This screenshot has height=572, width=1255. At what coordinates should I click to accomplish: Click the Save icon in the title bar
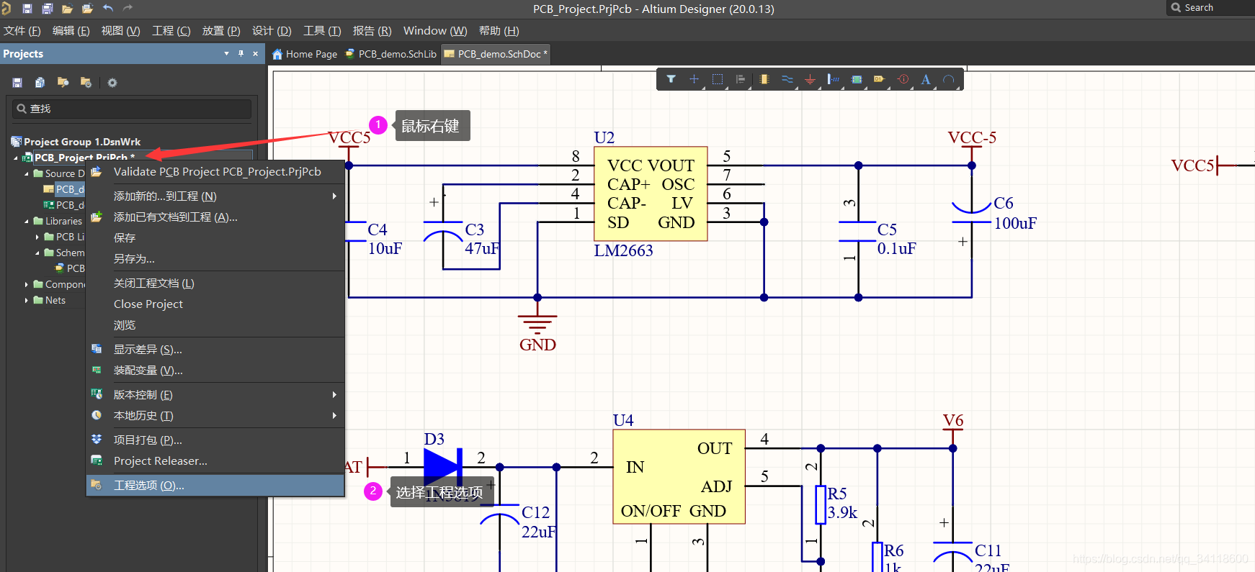pyautogui.click(x=27, y=9)
